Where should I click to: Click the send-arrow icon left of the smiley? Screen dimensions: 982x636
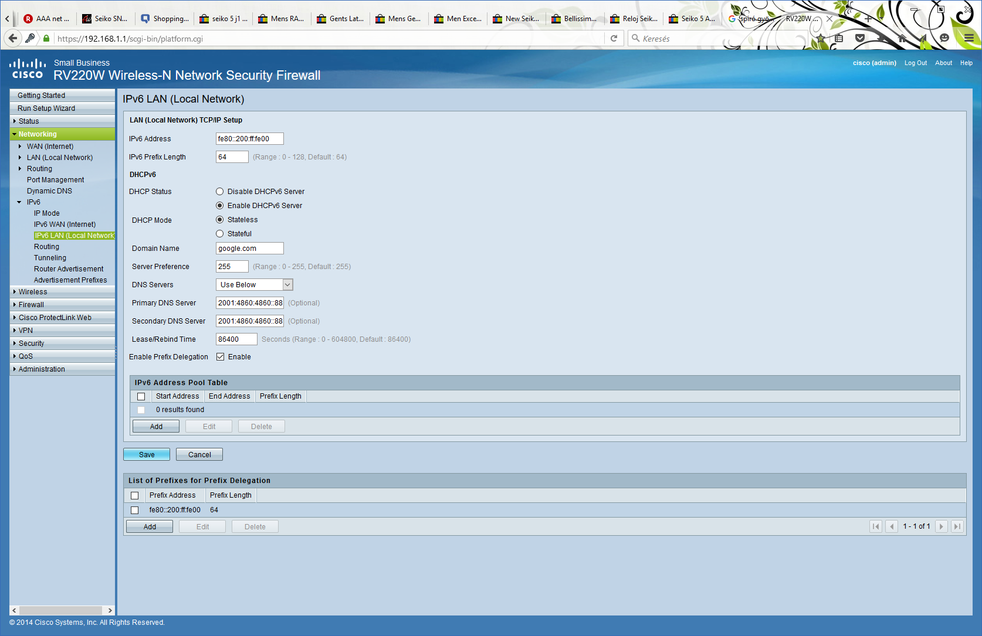[923, 39]
